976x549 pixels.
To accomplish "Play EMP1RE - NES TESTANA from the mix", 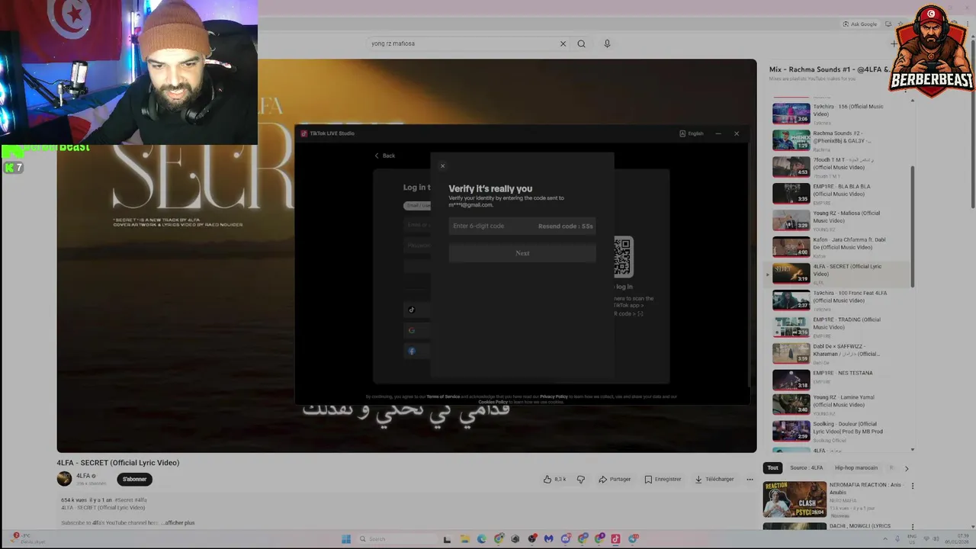I will pyautogui.click(x=839, y=380).
